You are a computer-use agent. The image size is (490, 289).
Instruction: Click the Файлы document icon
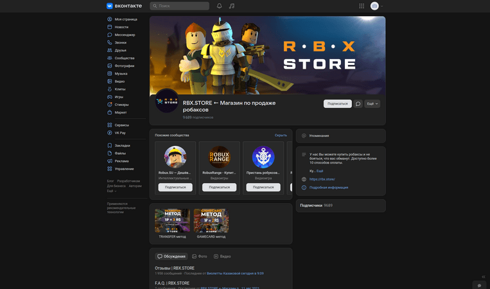tap(110, 153)
